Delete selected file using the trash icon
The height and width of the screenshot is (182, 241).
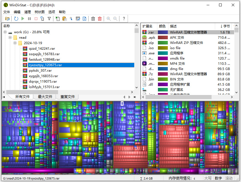[94, 19]
